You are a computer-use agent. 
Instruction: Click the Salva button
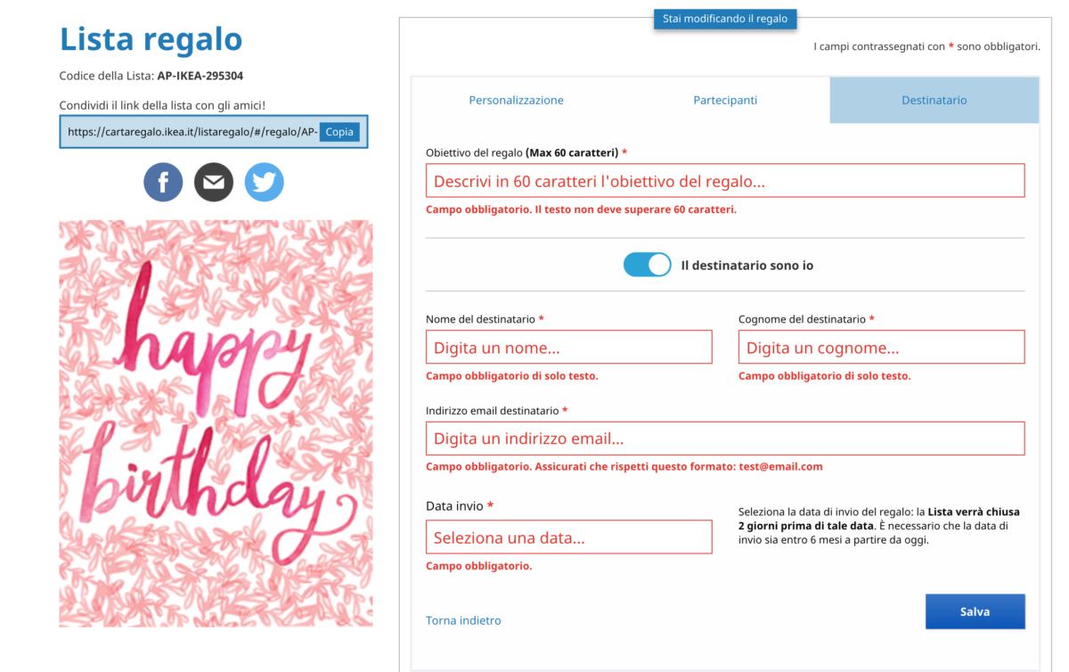[x=975, y=611]
